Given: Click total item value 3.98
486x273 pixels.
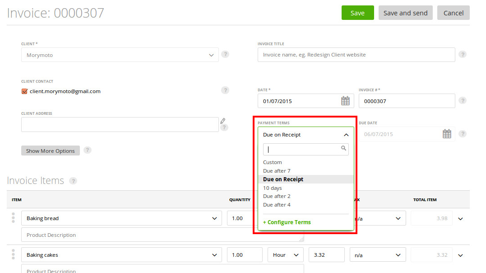Looking at the screenshot, I should click(431, 218).
